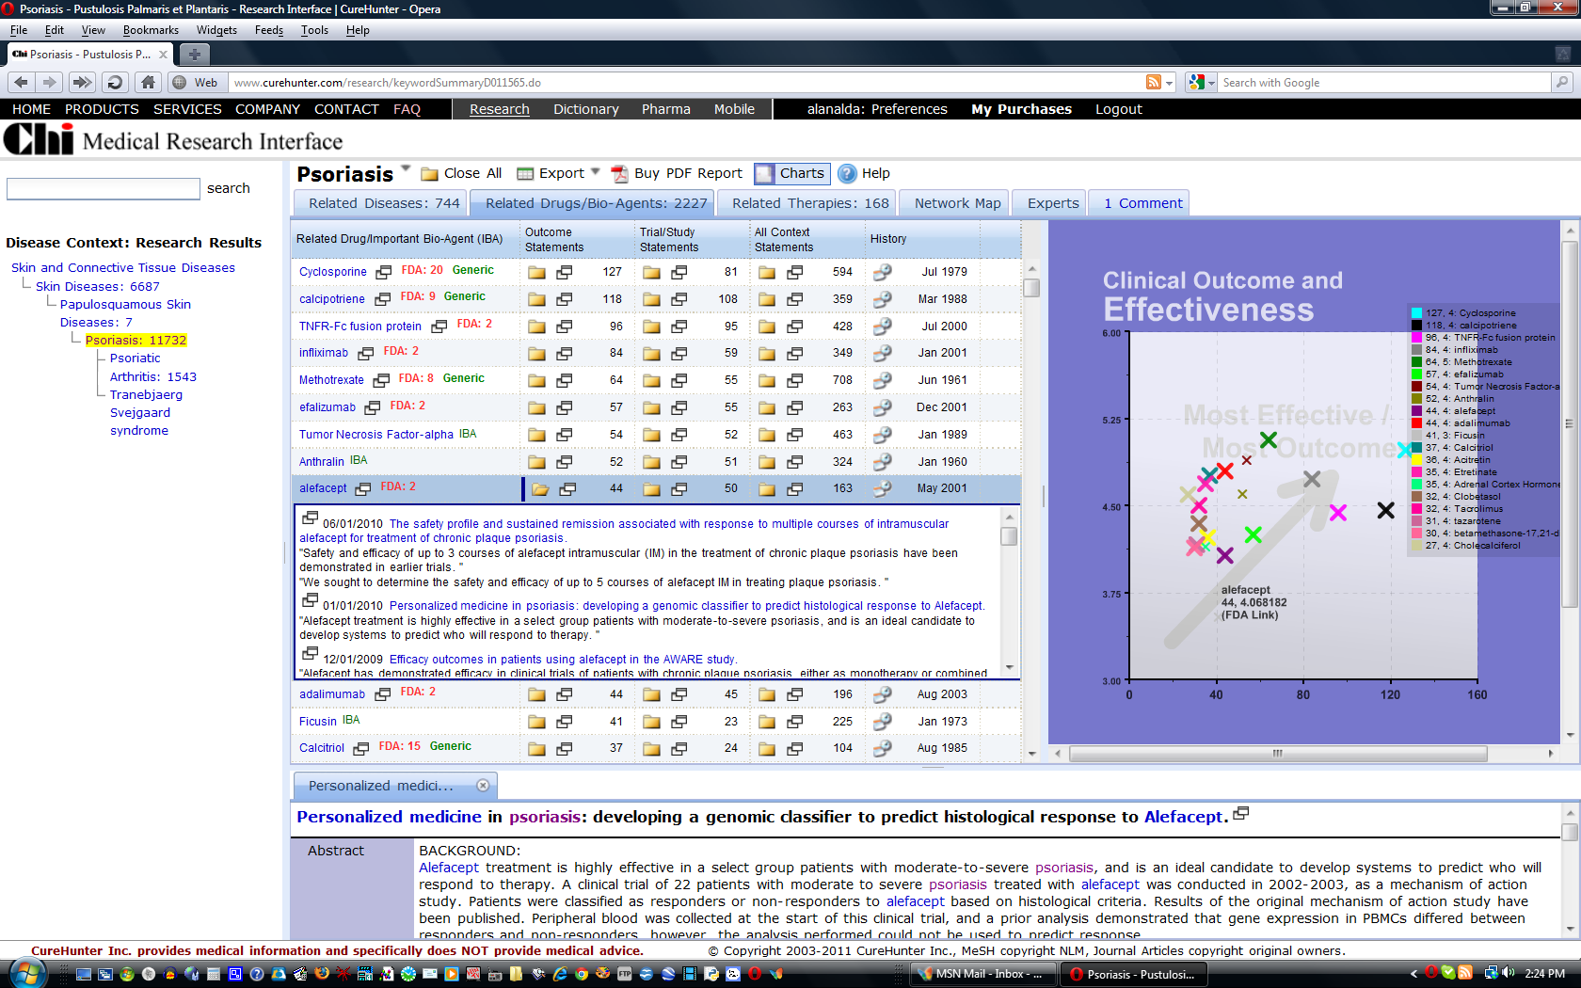Open context statements folder for Methotrexate
1581x988 pixels.
click(x=767, y=380)
